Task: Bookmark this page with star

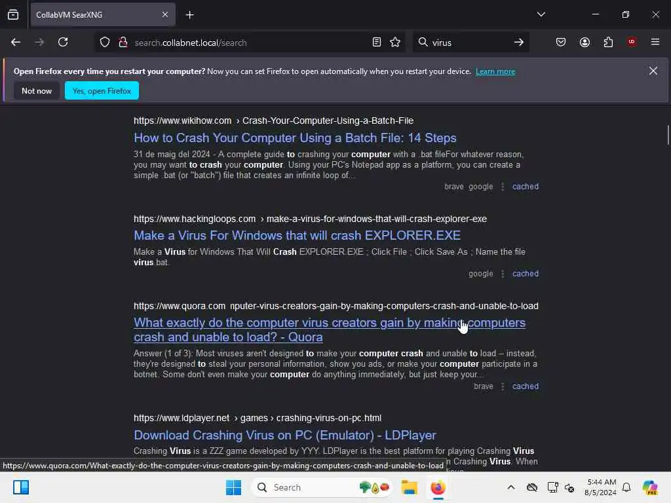Action: tap(395, 43)
